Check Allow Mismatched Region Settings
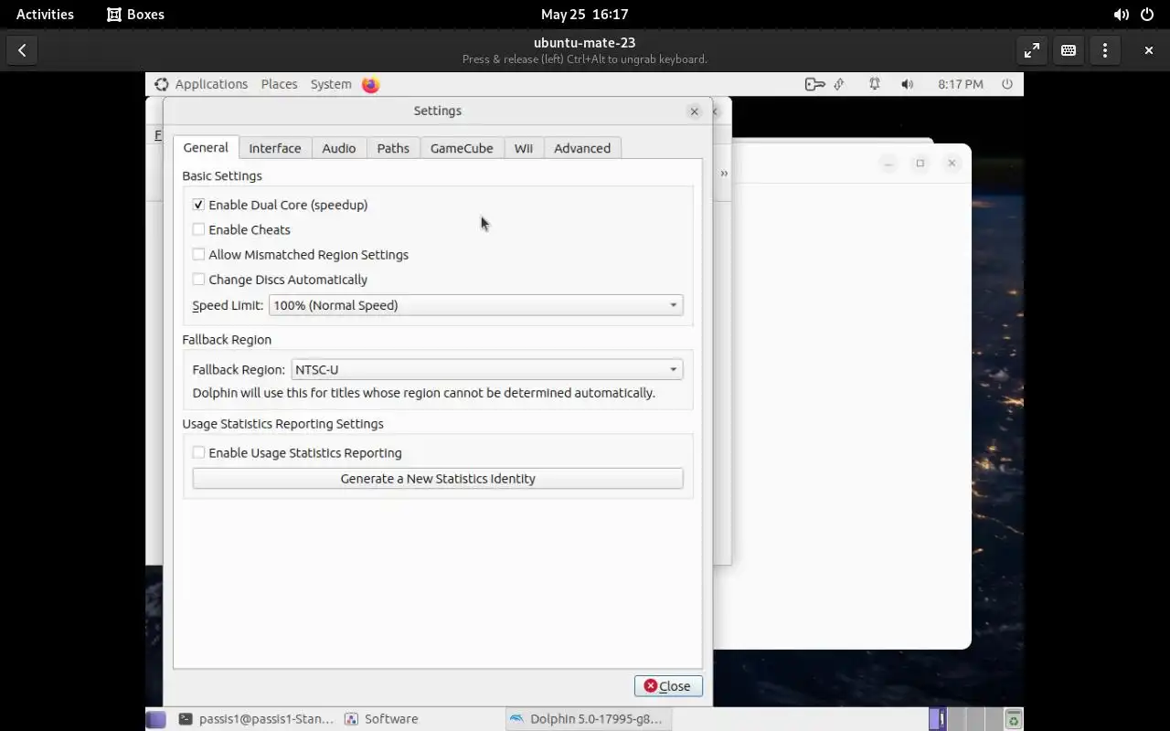The width and height of the screenshot is (1170, 731). click(198, 254)
